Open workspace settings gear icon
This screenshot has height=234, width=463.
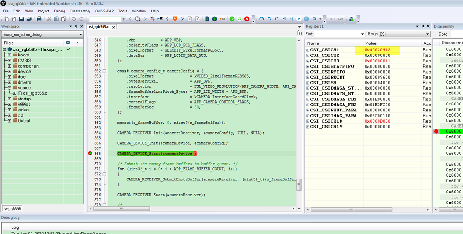click(x=68, y=43)
